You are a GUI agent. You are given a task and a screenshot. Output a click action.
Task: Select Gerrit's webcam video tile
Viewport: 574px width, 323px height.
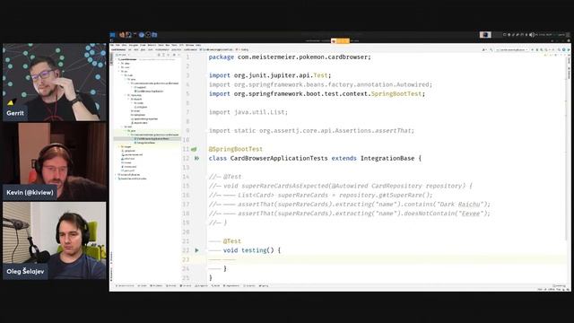(x=54, y=82)
